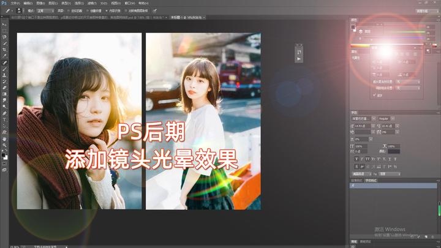Select the Brush tool in toolbox
441x248 pixels.
point(4,69)
